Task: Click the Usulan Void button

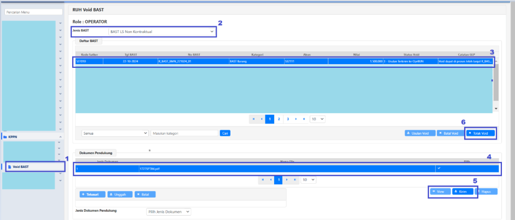Action: coord(420,133)
